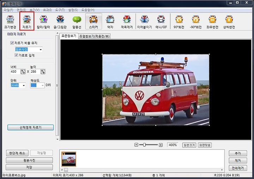Click the 제거 remove button
Screen dimensions: 254x179
click(238, 161)
